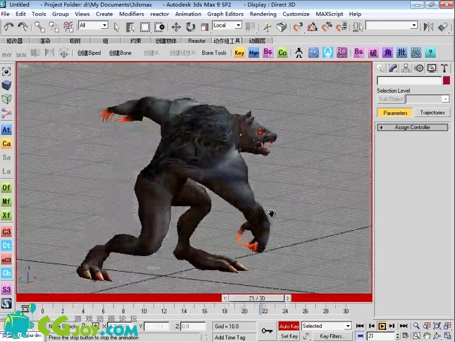Click the 创建Bone button

(x=120, y=53)
